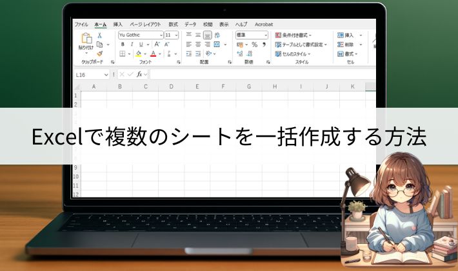This screenshot has height=271, width=458.
Task: Click the insert function fx icon
Action: coord(139,74)
